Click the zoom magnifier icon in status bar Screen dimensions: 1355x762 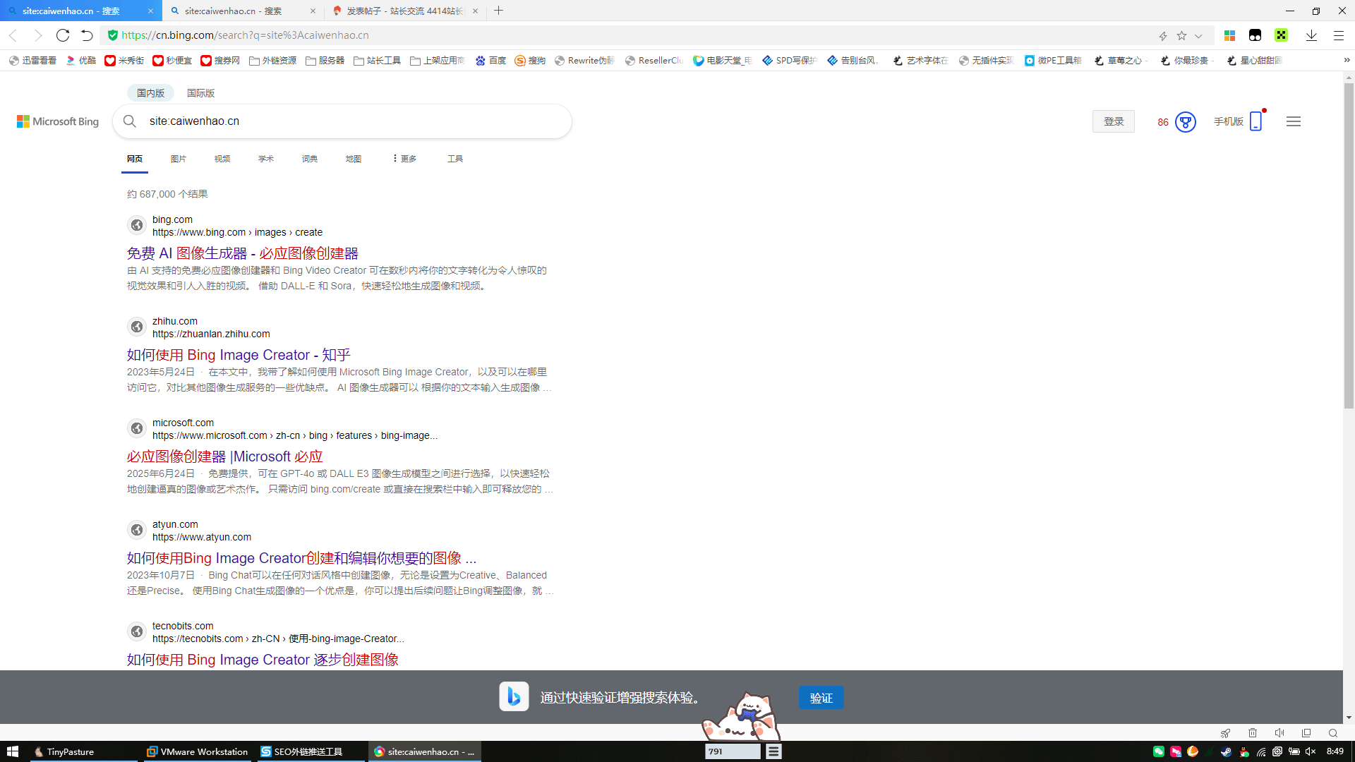[1333, 733]
